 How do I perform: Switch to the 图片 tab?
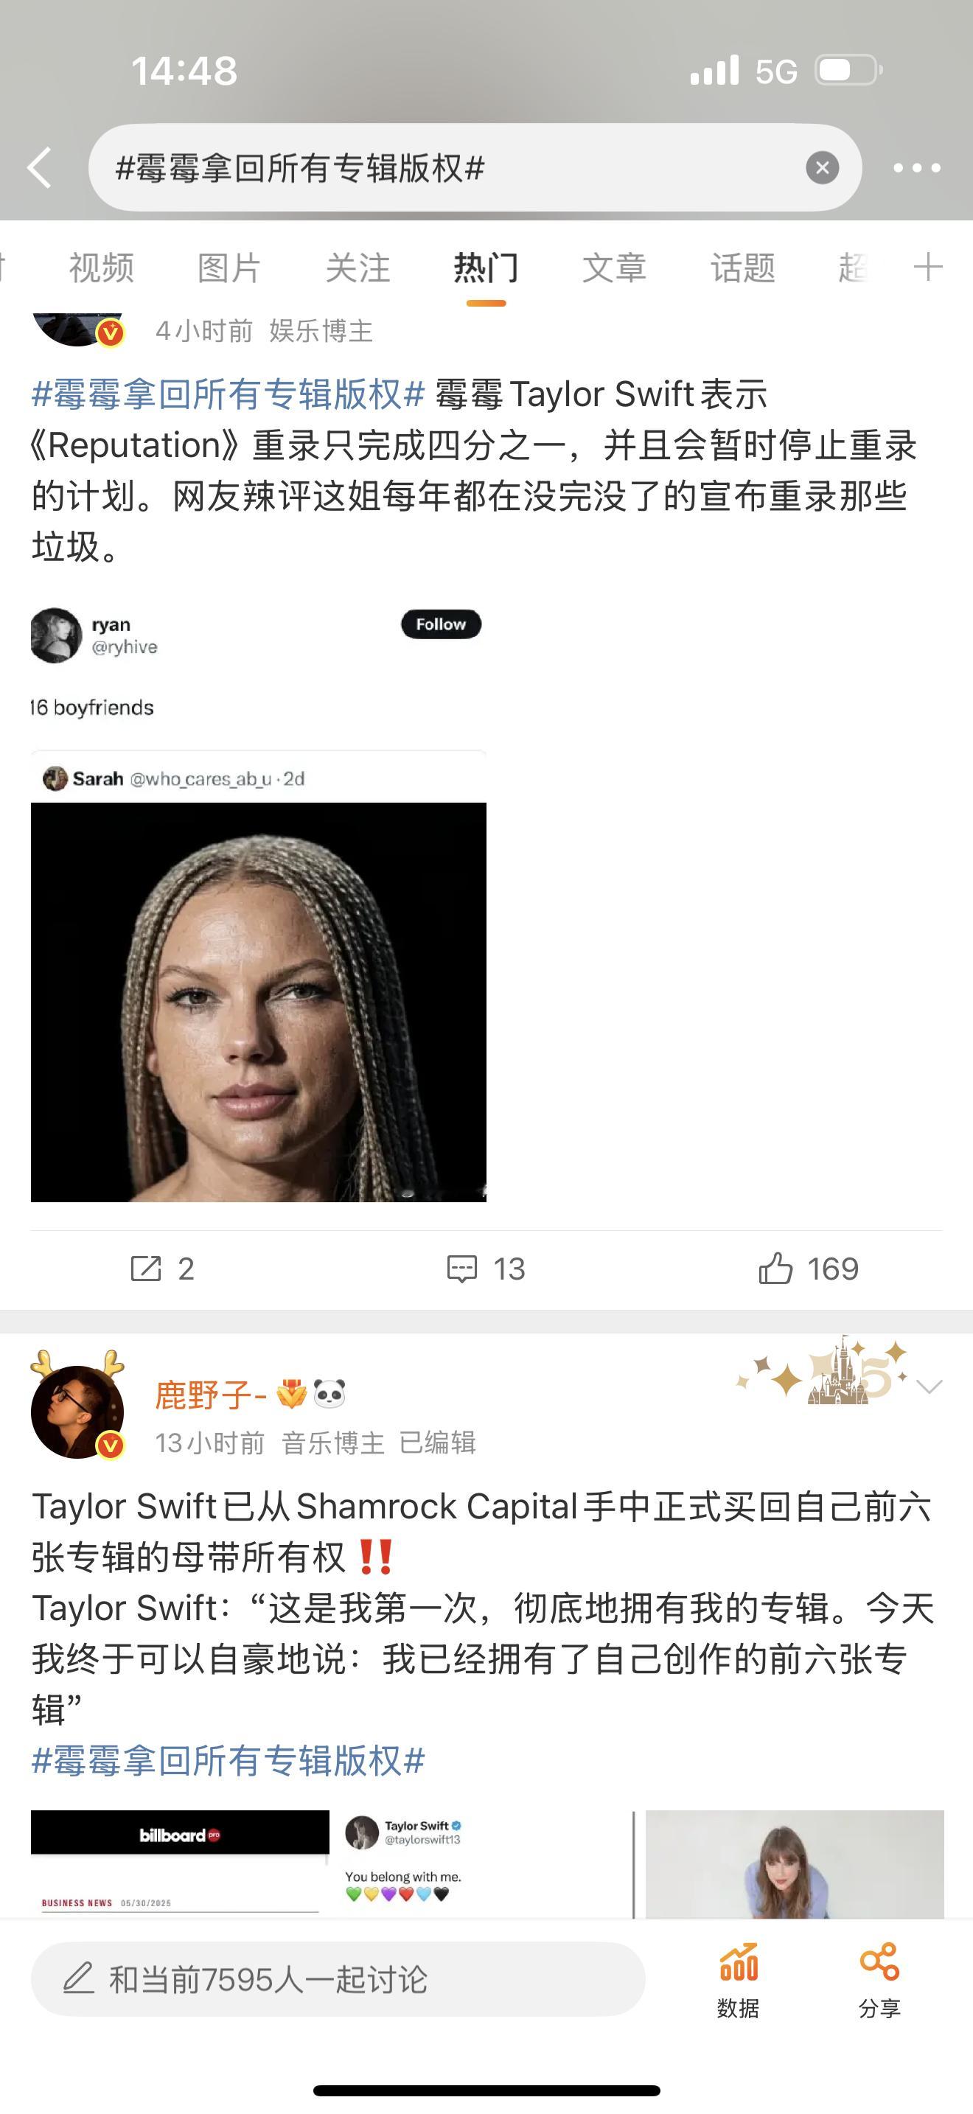(x=229, y=268)
